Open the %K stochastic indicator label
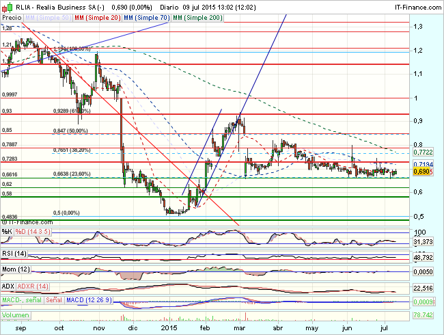Image resolution: width=444 pixels, height=335 pixels. [x=8, y=232]
